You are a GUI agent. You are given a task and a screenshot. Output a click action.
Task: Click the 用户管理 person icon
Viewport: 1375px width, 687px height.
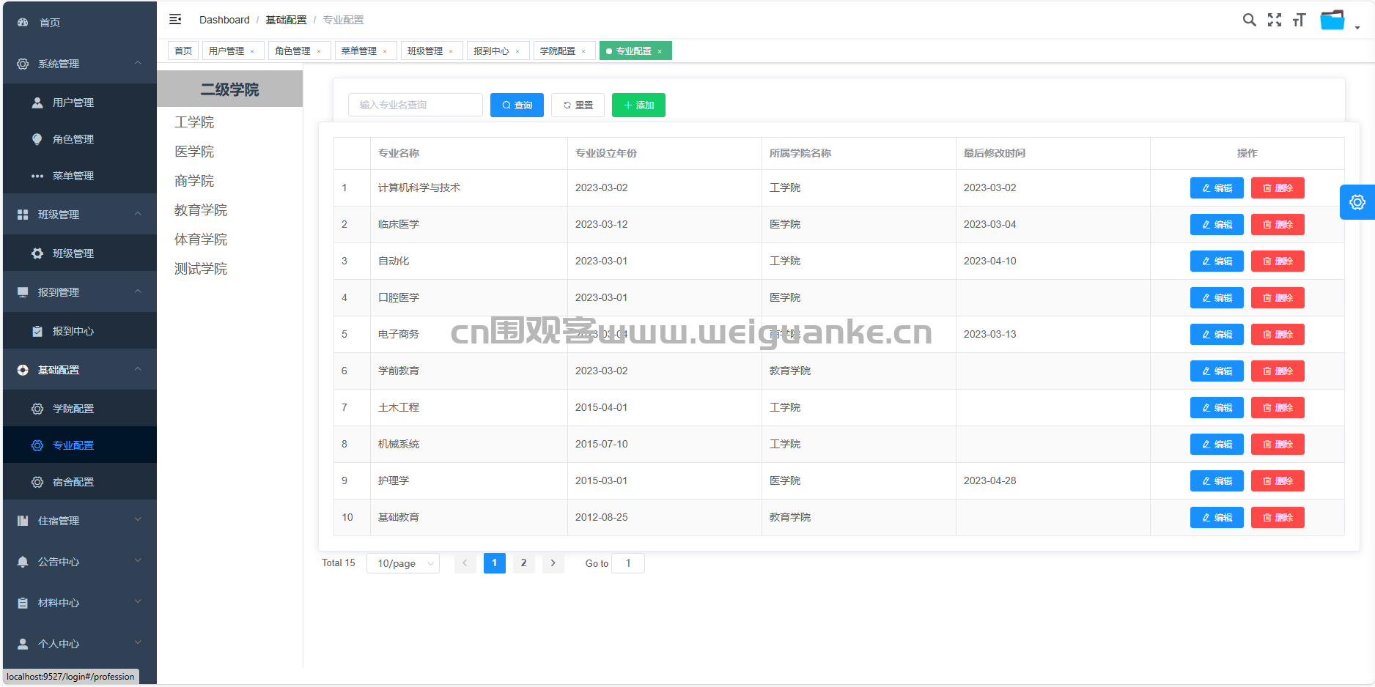tap(37, 103)
